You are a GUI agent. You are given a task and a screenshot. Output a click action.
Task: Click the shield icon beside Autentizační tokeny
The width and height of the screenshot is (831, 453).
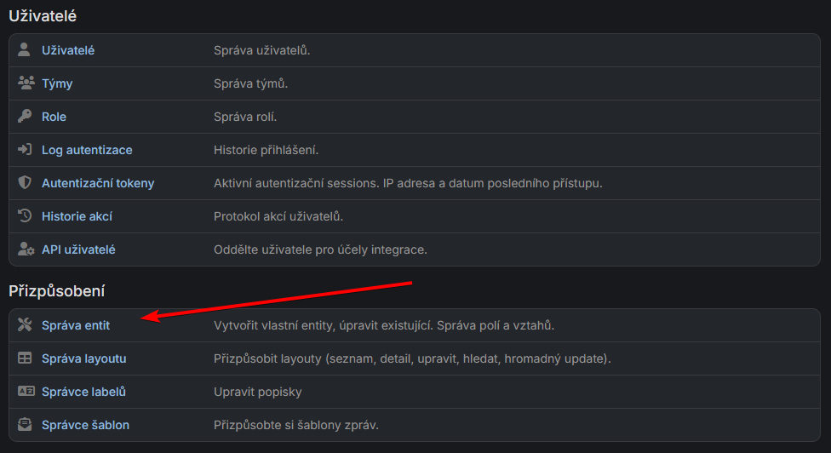point(25,183)
